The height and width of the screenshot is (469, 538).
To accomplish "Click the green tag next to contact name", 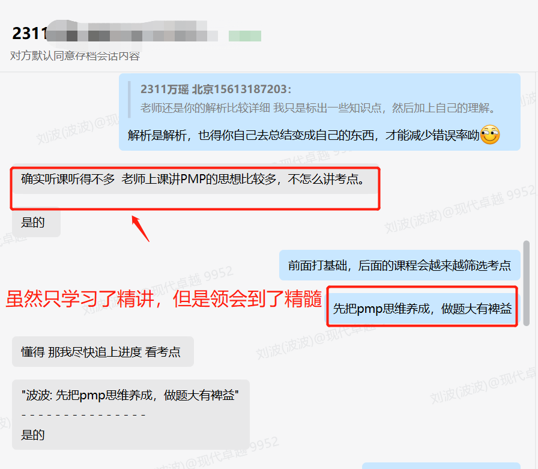I will click(x=245, y=35).
